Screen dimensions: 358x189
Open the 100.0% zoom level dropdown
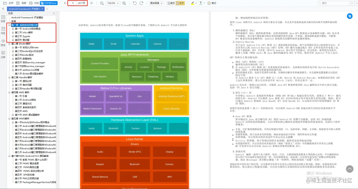click(113, 3)
